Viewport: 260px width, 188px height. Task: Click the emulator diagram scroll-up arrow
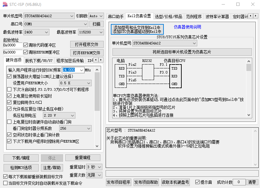[249, 61]
